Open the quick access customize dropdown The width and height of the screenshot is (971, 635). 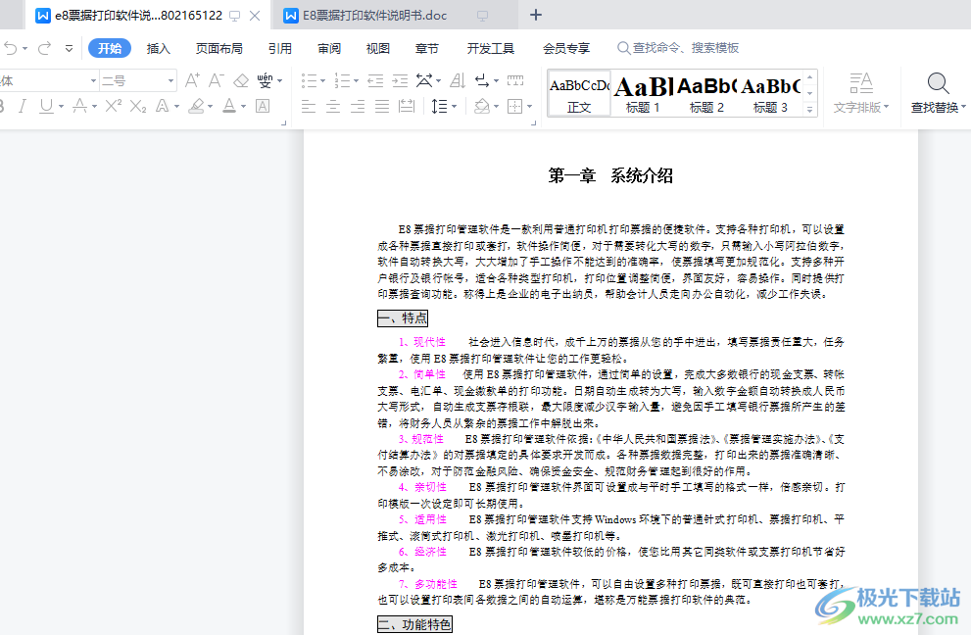[x=69, y=48]
